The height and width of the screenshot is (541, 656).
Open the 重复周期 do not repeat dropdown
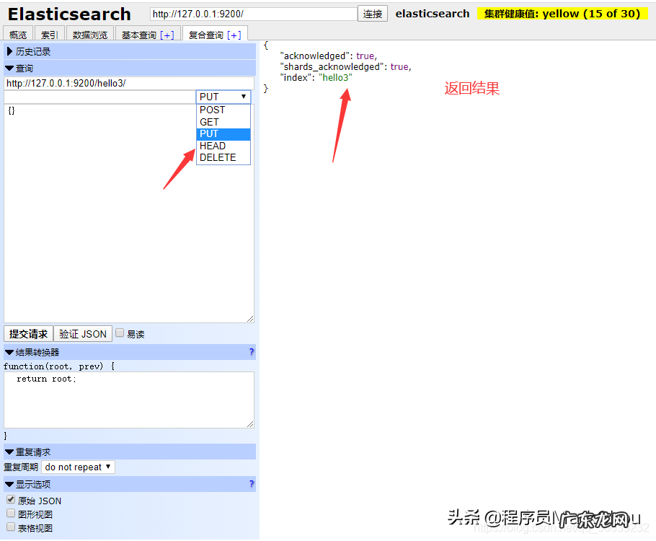(x=78, y=467)
